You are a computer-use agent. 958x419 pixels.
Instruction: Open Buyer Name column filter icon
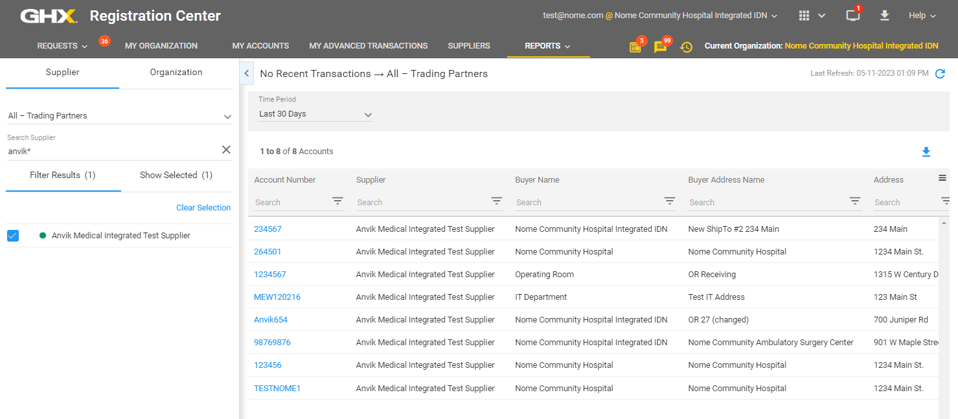click(x=670, y=201)
